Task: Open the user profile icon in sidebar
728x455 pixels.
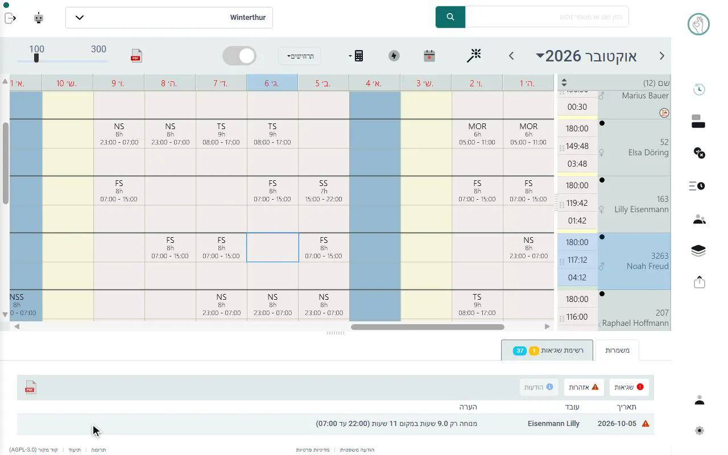Action: tap(700, 400)
